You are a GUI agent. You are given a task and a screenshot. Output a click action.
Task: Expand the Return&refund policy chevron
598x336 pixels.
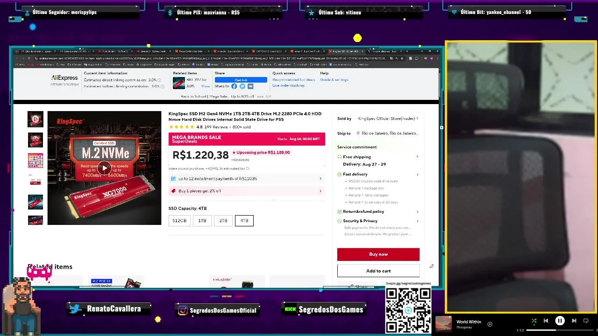click(417, 211)
